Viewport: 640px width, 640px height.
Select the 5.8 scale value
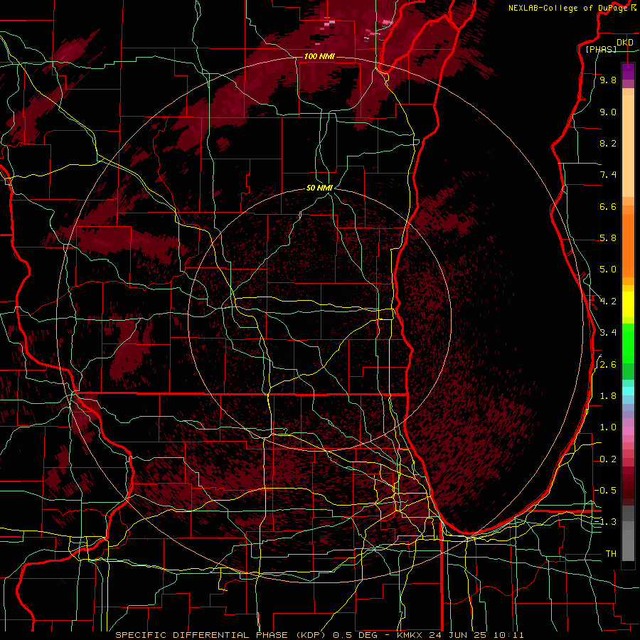(x=608, y=238)
